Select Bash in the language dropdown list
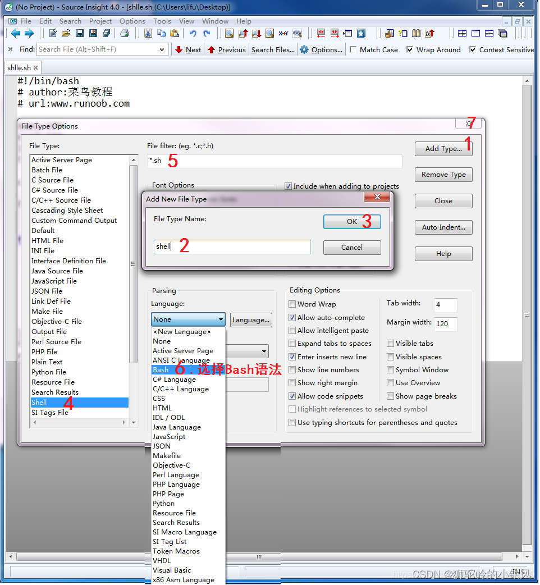The height and width of the screenshot is (585, 540). coord(189,370)
